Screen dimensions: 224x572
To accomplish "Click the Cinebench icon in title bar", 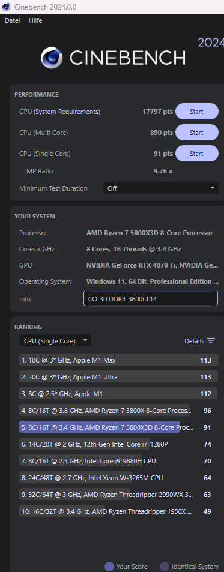I will pos(6,7).
